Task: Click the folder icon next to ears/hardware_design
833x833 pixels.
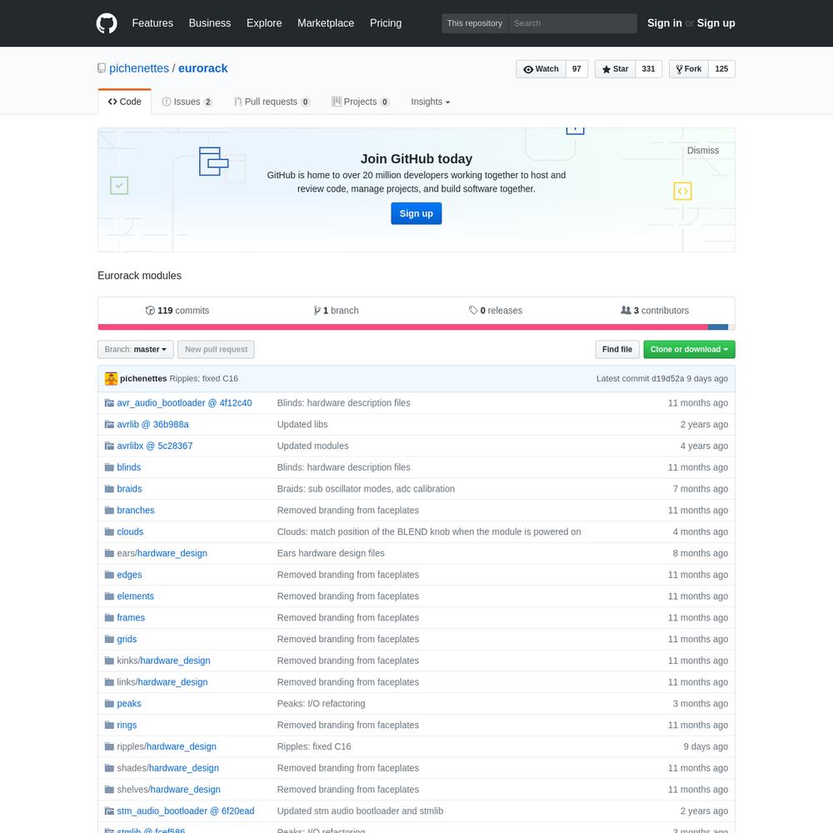Action: click(109, 553)
